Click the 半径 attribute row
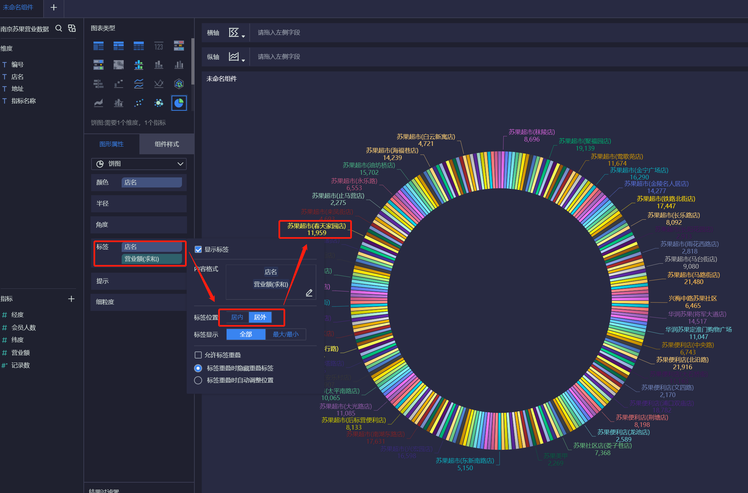Image resolution: width=748 pixels, height=493 pixels. pos(139,204)
